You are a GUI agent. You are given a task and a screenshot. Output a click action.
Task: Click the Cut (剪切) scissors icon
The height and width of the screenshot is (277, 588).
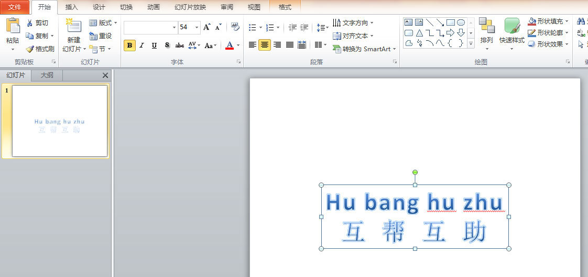(30, 23)
